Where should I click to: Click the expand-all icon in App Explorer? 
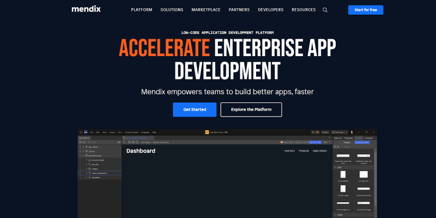coord(80,142)
